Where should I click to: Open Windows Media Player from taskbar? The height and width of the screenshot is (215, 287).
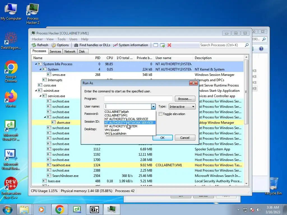pos(41,209)
